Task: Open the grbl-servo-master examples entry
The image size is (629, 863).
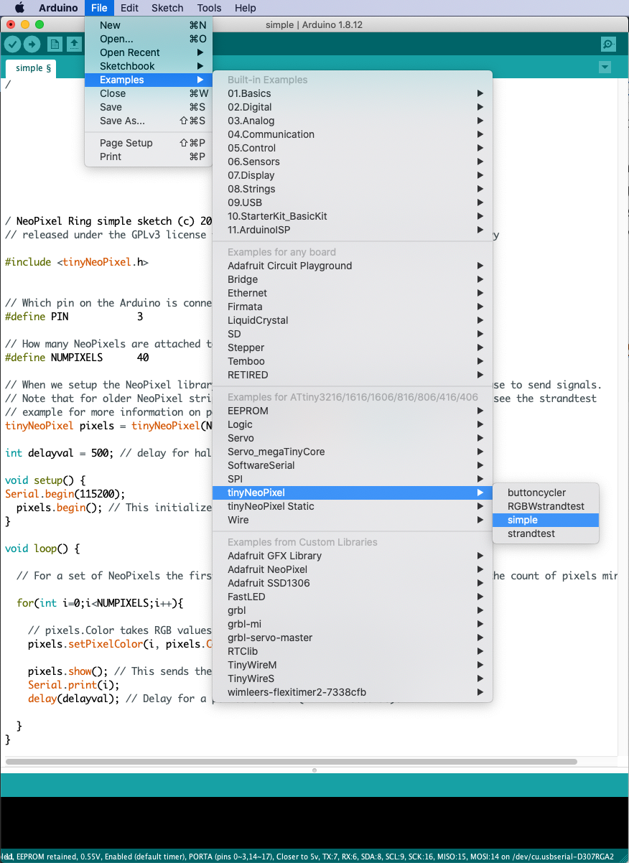Action: point(353,638)
